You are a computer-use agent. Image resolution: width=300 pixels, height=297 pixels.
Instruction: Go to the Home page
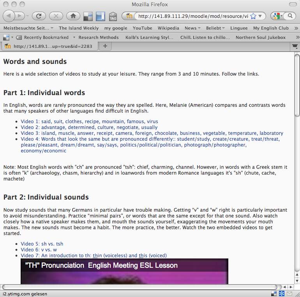(73, 16)
